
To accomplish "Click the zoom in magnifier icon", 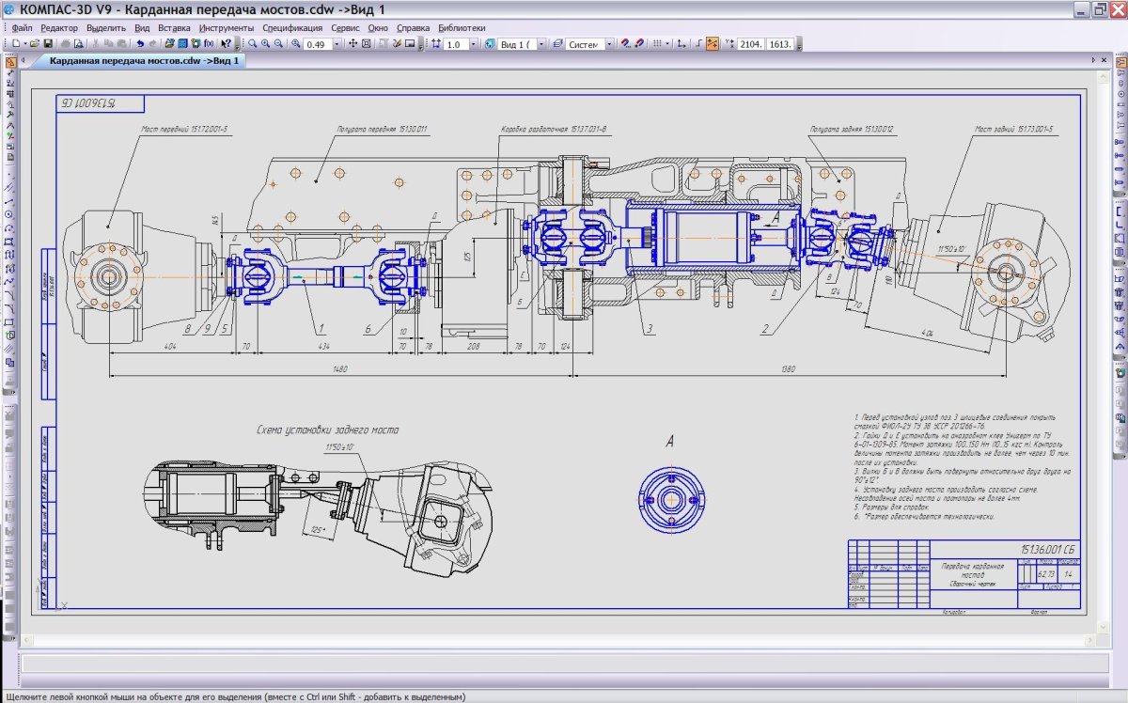I will [x=265, y=44].
